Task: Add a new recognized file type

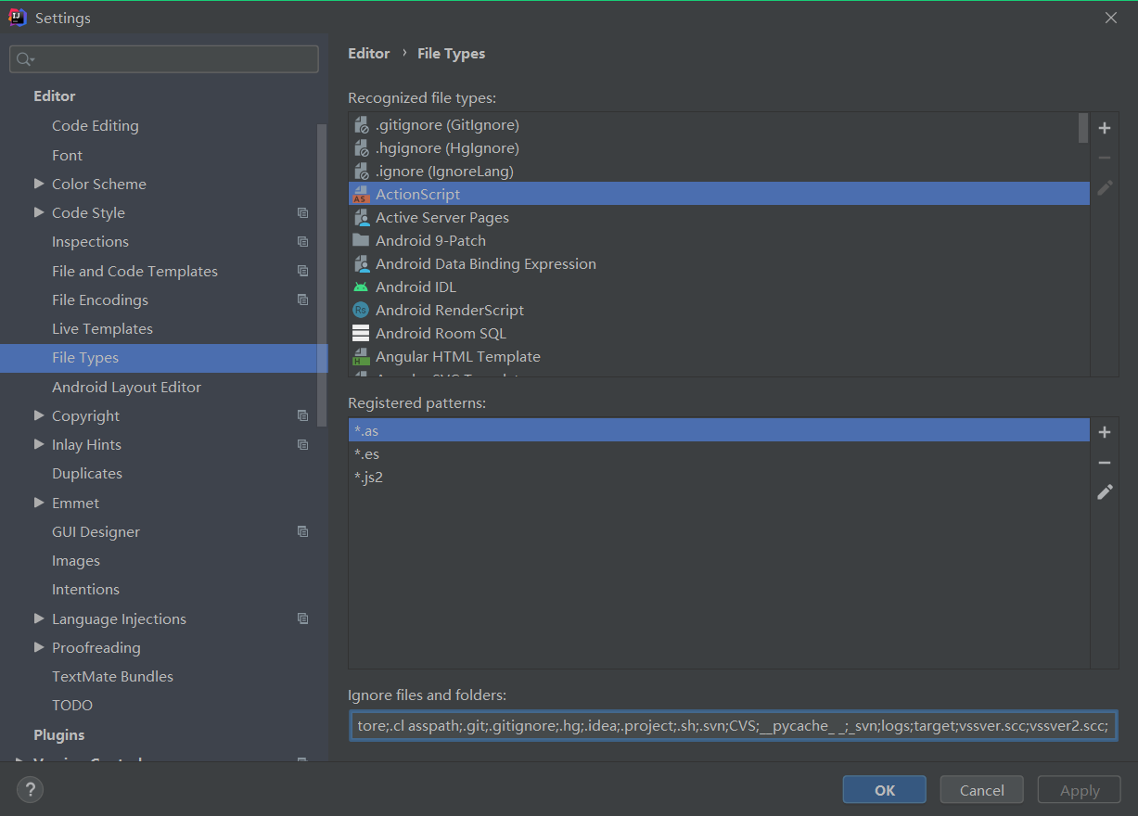Action: pos(1105,128)
